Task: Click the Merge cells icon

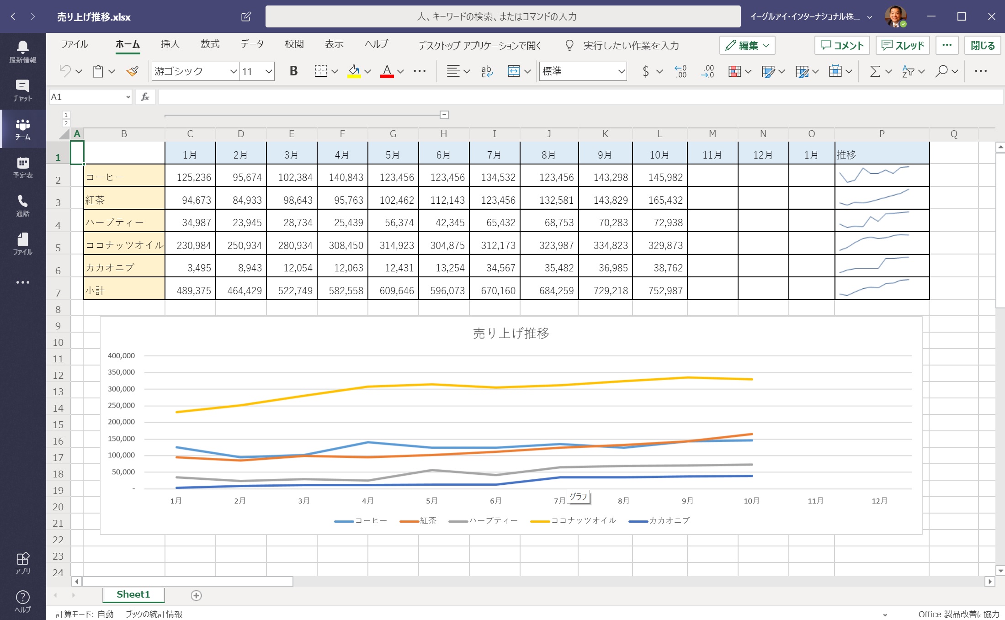Action: coord(514,71)
